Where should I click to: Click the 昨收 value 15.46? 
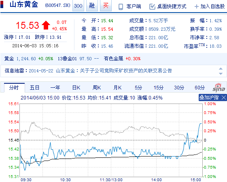107,46
